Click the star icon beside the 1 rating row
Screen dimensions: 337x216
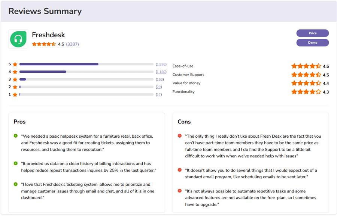pyautogui.click(x=15, y=95)
